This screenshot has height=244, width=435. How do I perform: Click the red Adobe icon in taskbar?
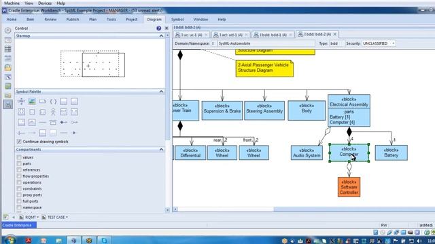pos(29,241)
